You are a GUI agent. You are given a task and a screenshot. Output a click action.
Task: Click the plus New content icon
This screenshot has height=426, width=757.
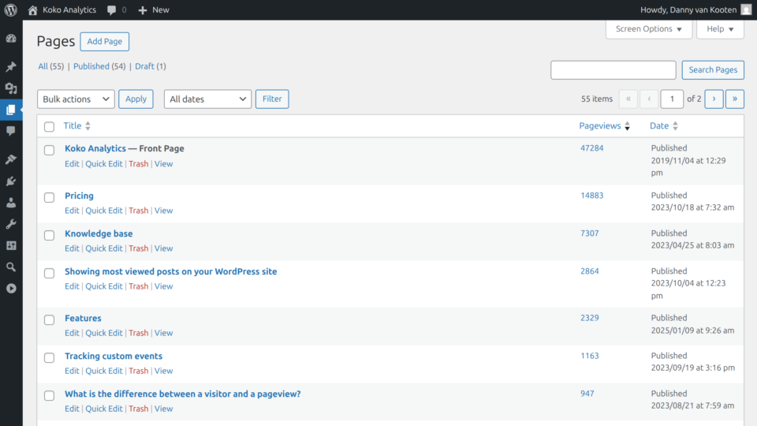pos(143,9)
